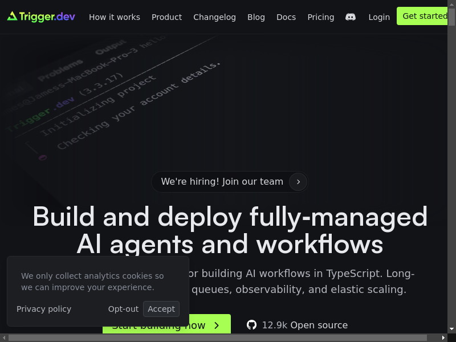This screenshot has height=342, width=456.
Task: Opt-out of analytics cookies
Action: 123,309
